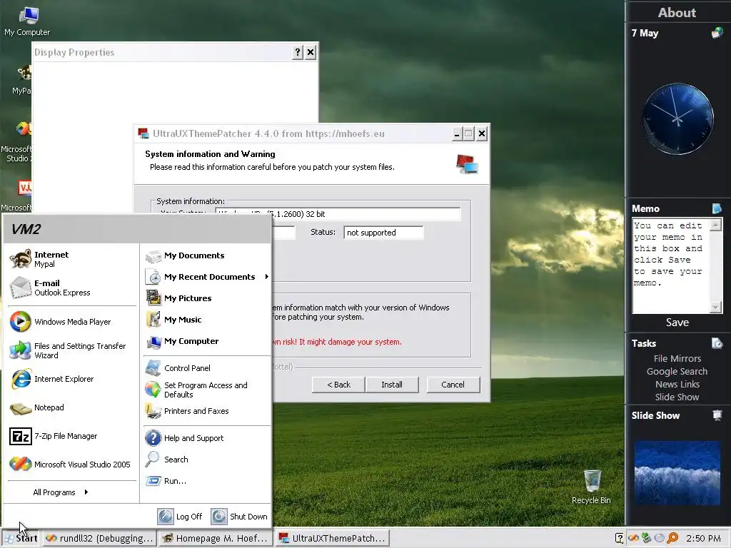Click Install in UltraUXThemePatcher

tap(392, 385)
